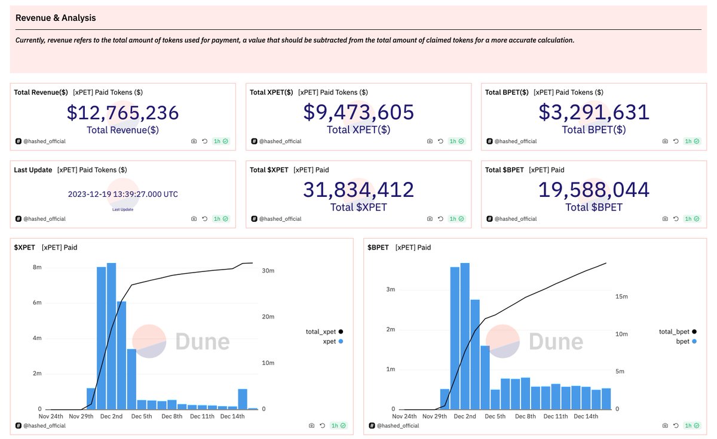Open @hashed_official on Total $XPET card
The image size is (717, 439).
coord(280,219)
